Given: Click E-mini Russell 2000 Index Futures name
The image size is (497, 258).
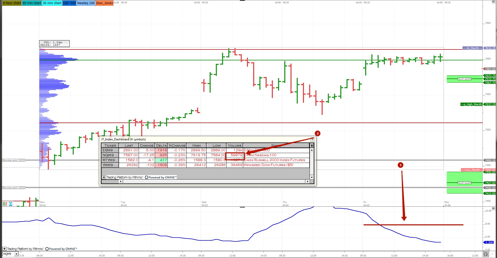Looking at the screenshot, I should pos(275,160).
